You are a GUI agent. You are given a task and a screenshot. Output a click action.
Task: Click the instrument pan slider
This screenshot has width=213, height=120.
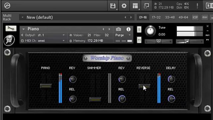pos(159,41)
